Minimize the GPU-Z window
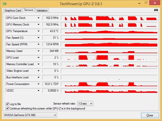 coord(139,3)
